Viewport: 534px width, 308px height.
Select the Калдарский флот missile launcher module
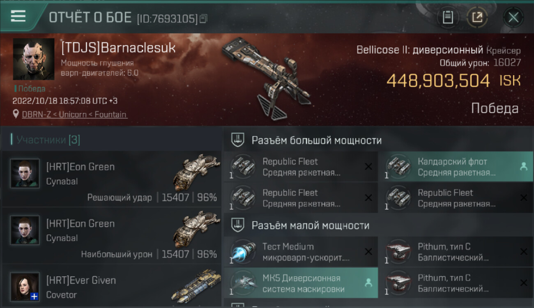click(456, 167)
